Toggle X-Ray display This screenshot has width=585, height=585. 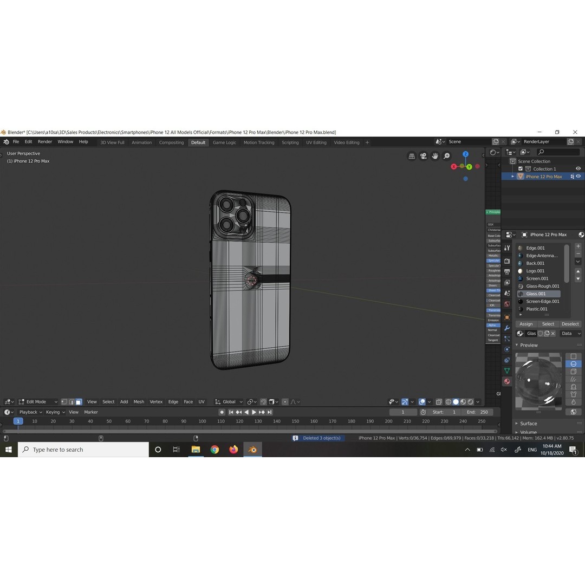pos(439,402)
